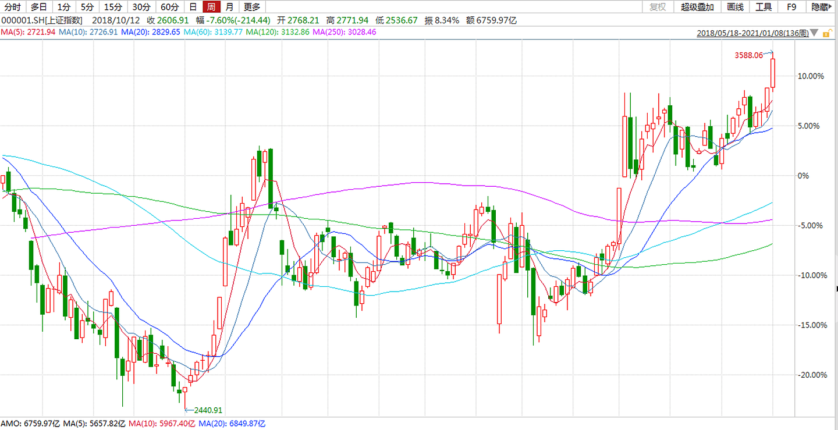
Task: Select the 1分 one-minute period tab
Action: 64,7
